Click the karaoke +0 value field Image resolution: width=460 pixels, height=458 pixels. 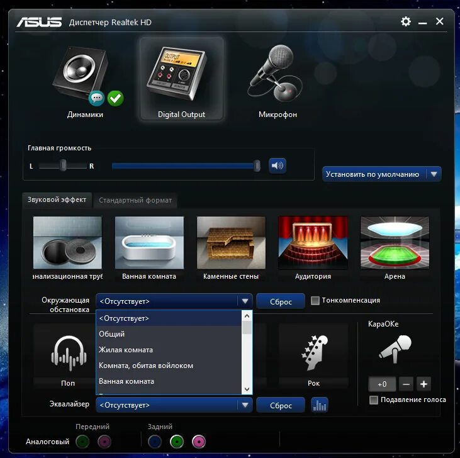click(382, 384)
